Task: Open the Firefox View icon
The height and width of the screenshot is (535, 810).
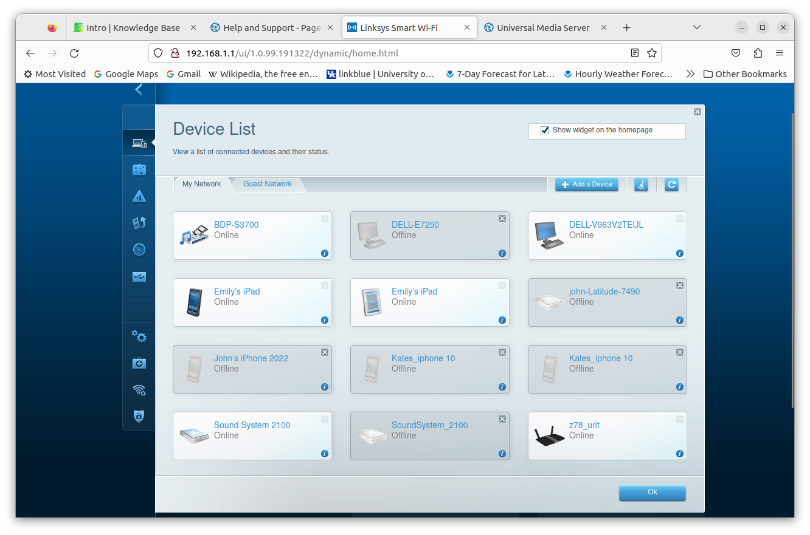Action: pos(52,27)
